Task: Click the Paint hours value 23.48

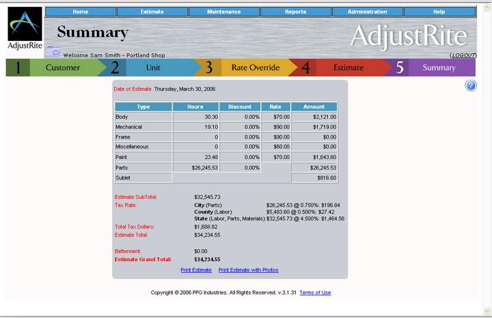Action: tap(211, 157)
